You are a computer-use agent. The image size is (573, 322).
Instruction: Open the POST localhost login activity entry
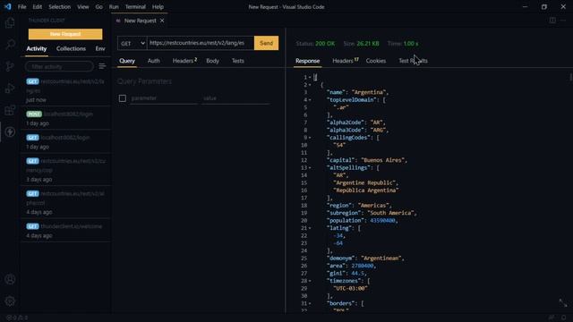(65, 118)
